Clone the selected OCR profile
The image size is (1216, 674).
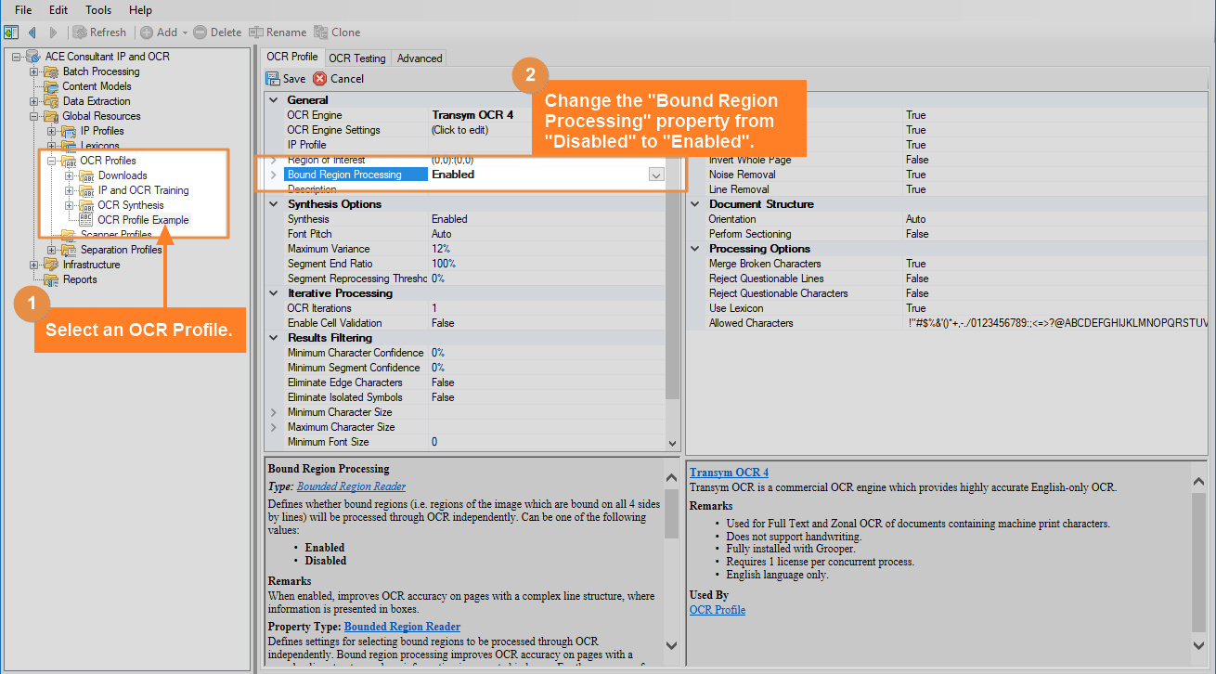338,32
